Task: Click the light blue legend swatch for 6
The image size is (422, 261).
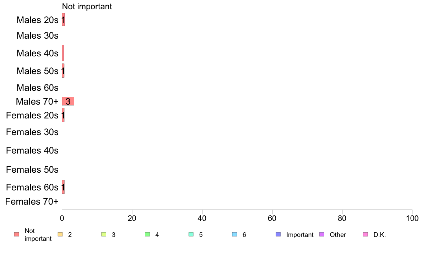Action: (235, 234)
